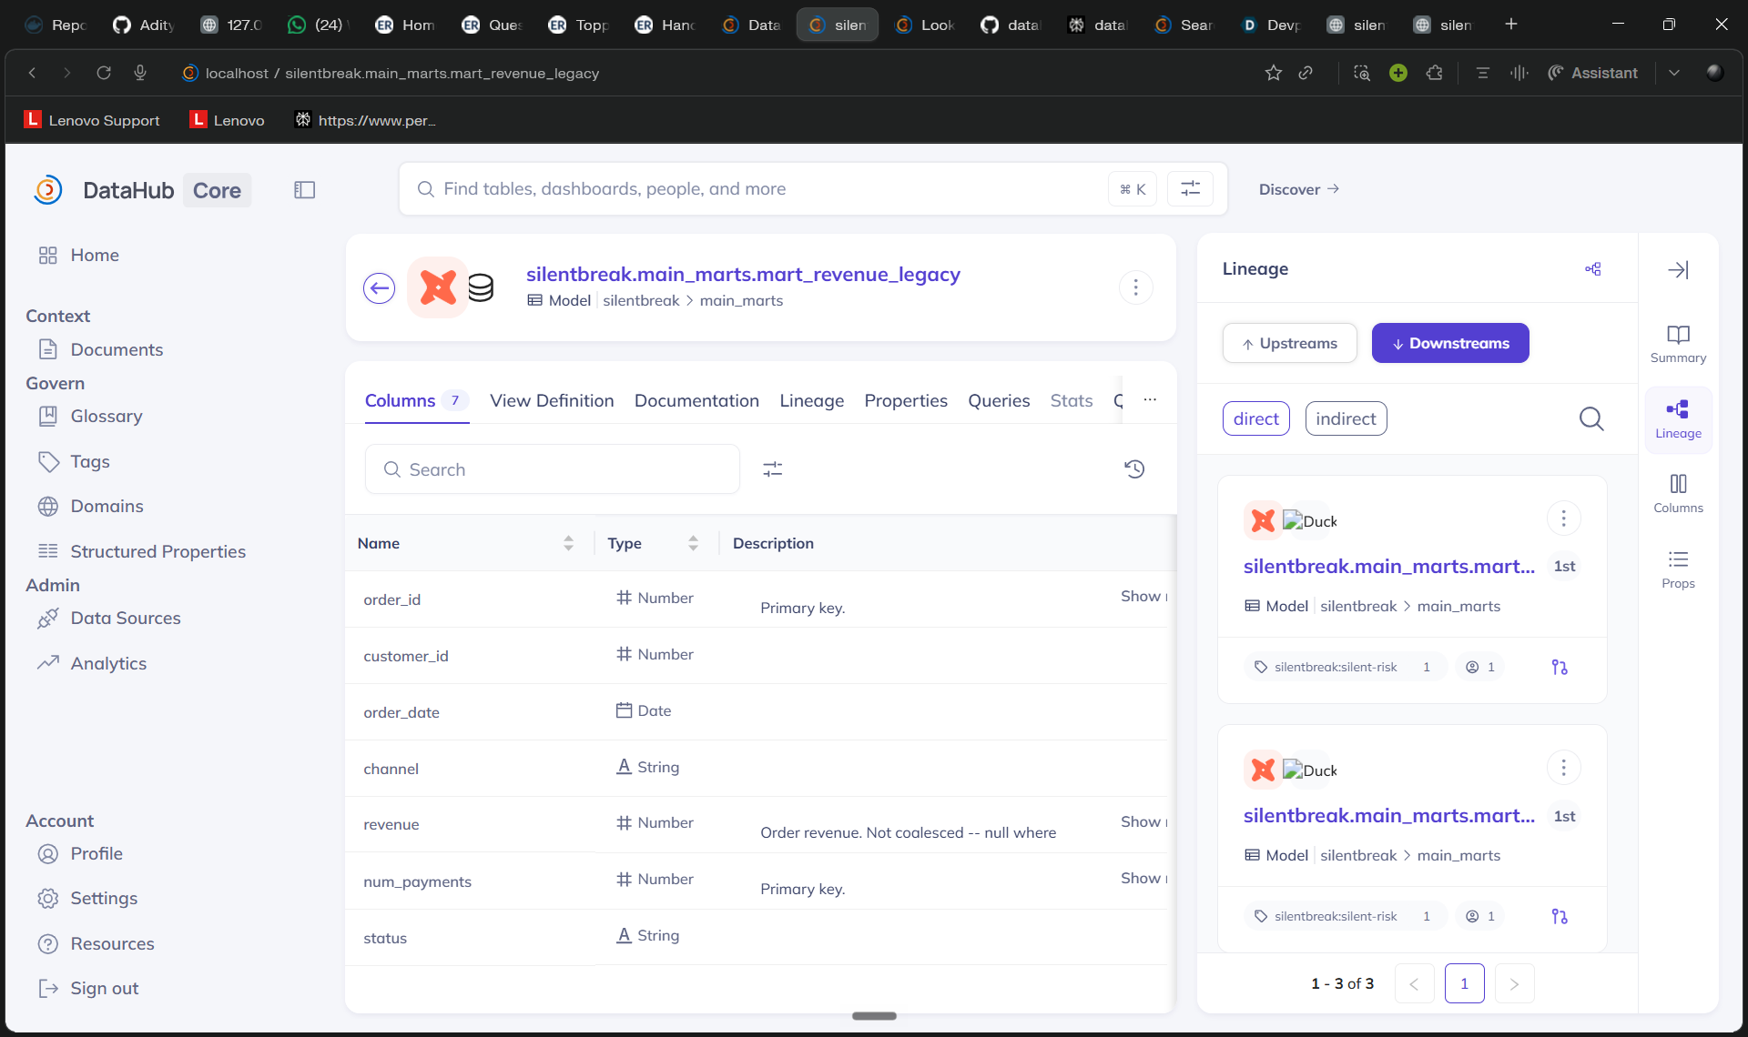Go back using the circular arrow icon
Image resolution: width=1748 pixels, height=1037 pixels.
point(379,288)
